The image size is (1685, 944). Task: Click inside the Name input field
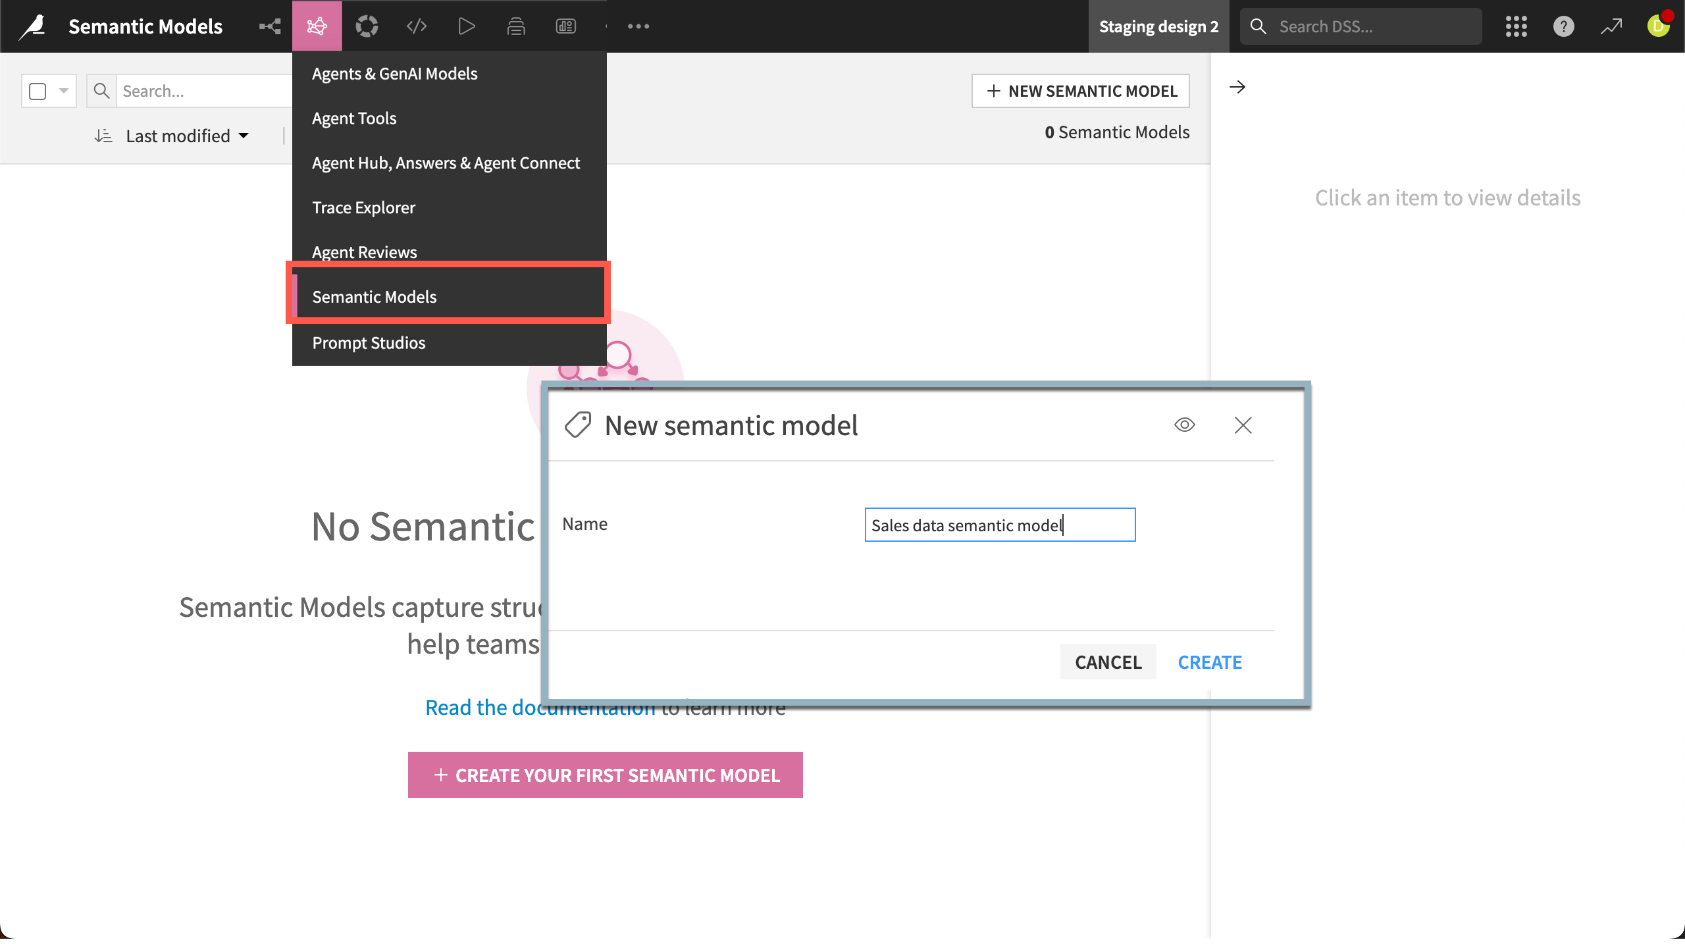click(999, 525)
